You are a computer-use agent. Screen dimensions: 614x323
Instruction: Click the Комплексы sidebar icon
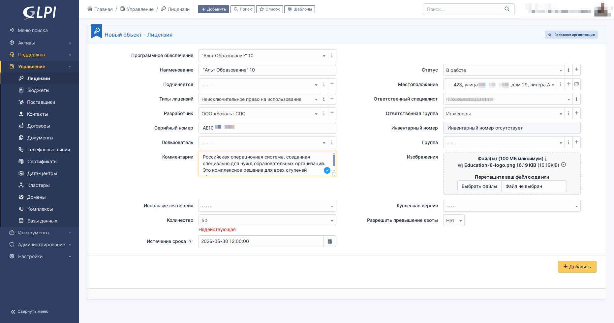pos(21,209)
